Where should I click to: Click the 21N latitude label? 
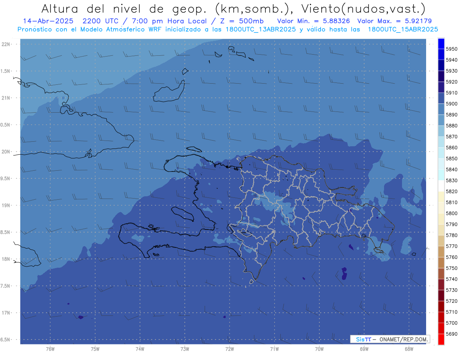pos(7,98)
